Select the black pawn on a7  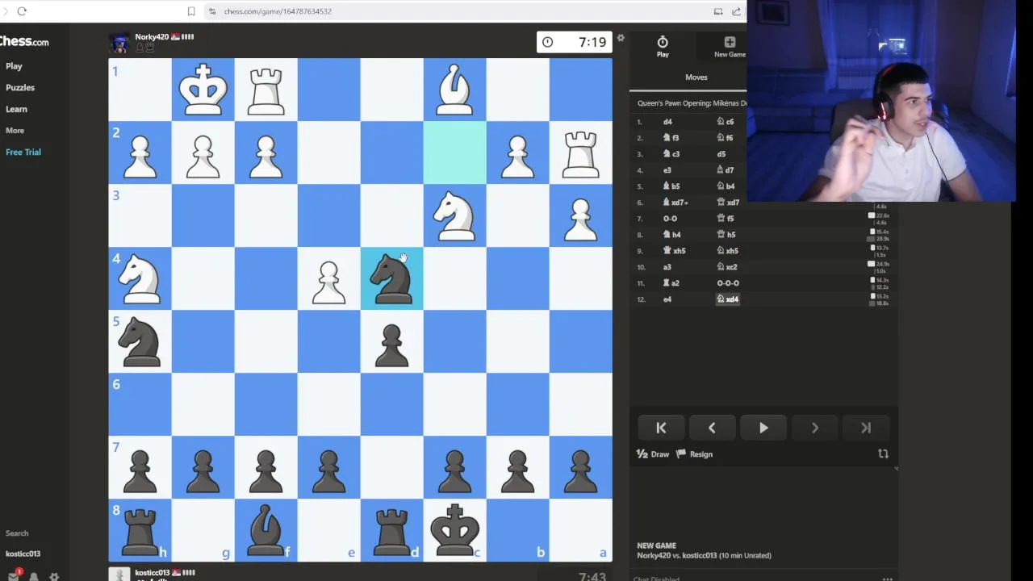580,467
